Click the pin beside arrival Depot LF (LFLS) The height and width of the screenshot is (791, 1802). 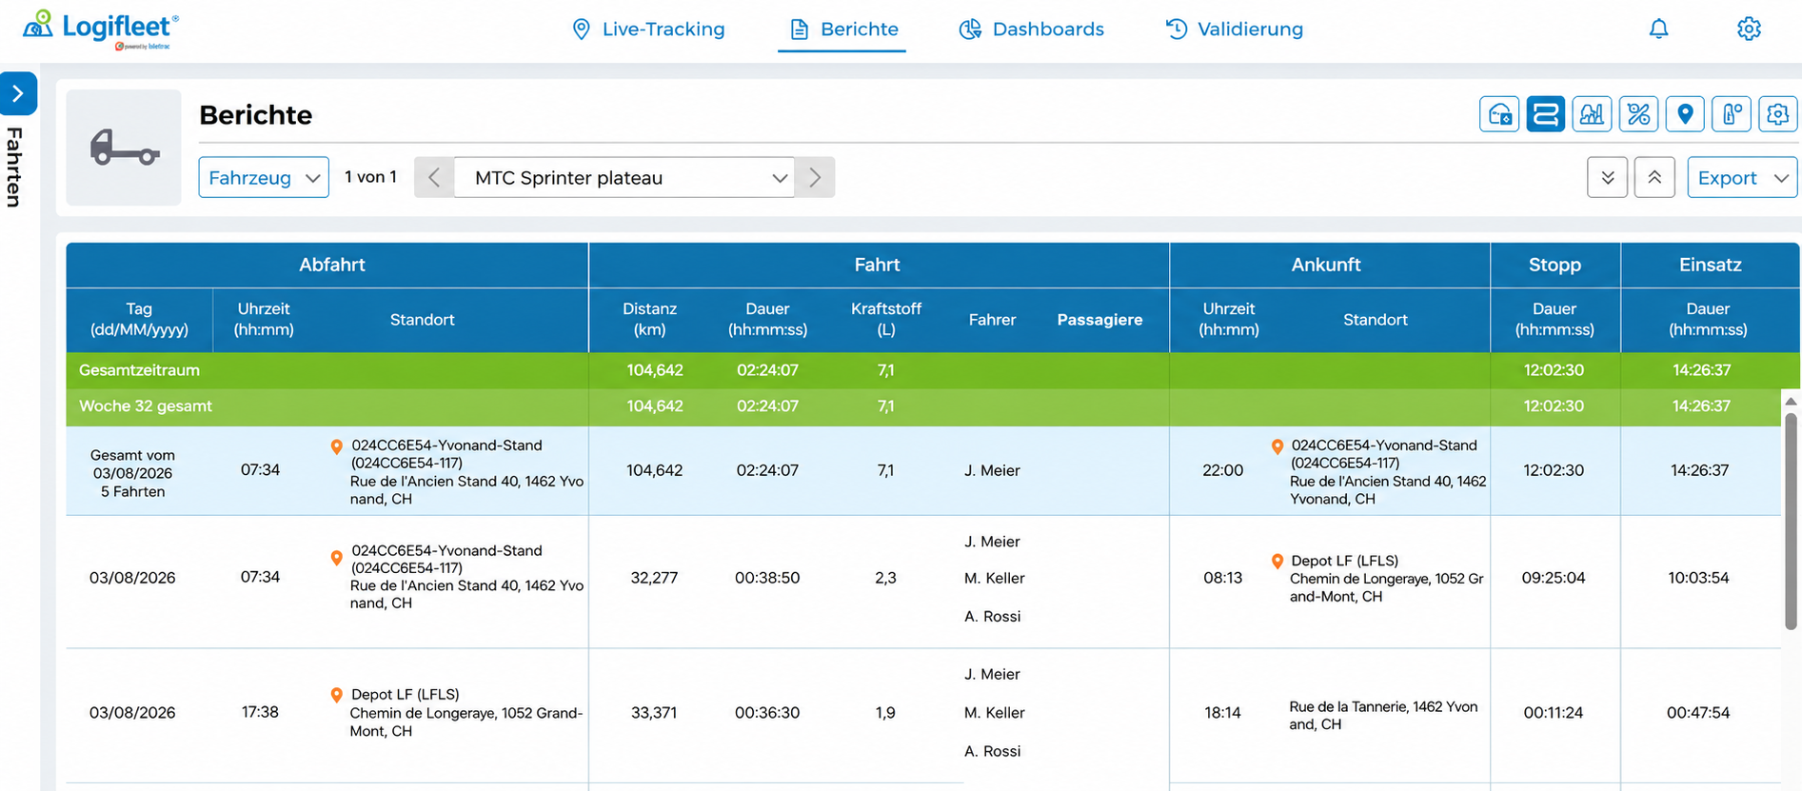click(x=1277, y=562)
